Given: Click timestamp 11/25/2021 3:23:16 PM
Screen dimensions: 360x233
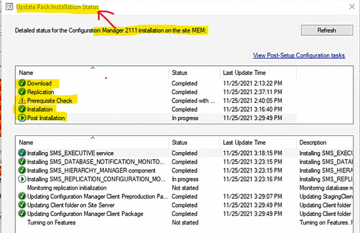Looking at the screenshot, I should (x=252, y=179).
